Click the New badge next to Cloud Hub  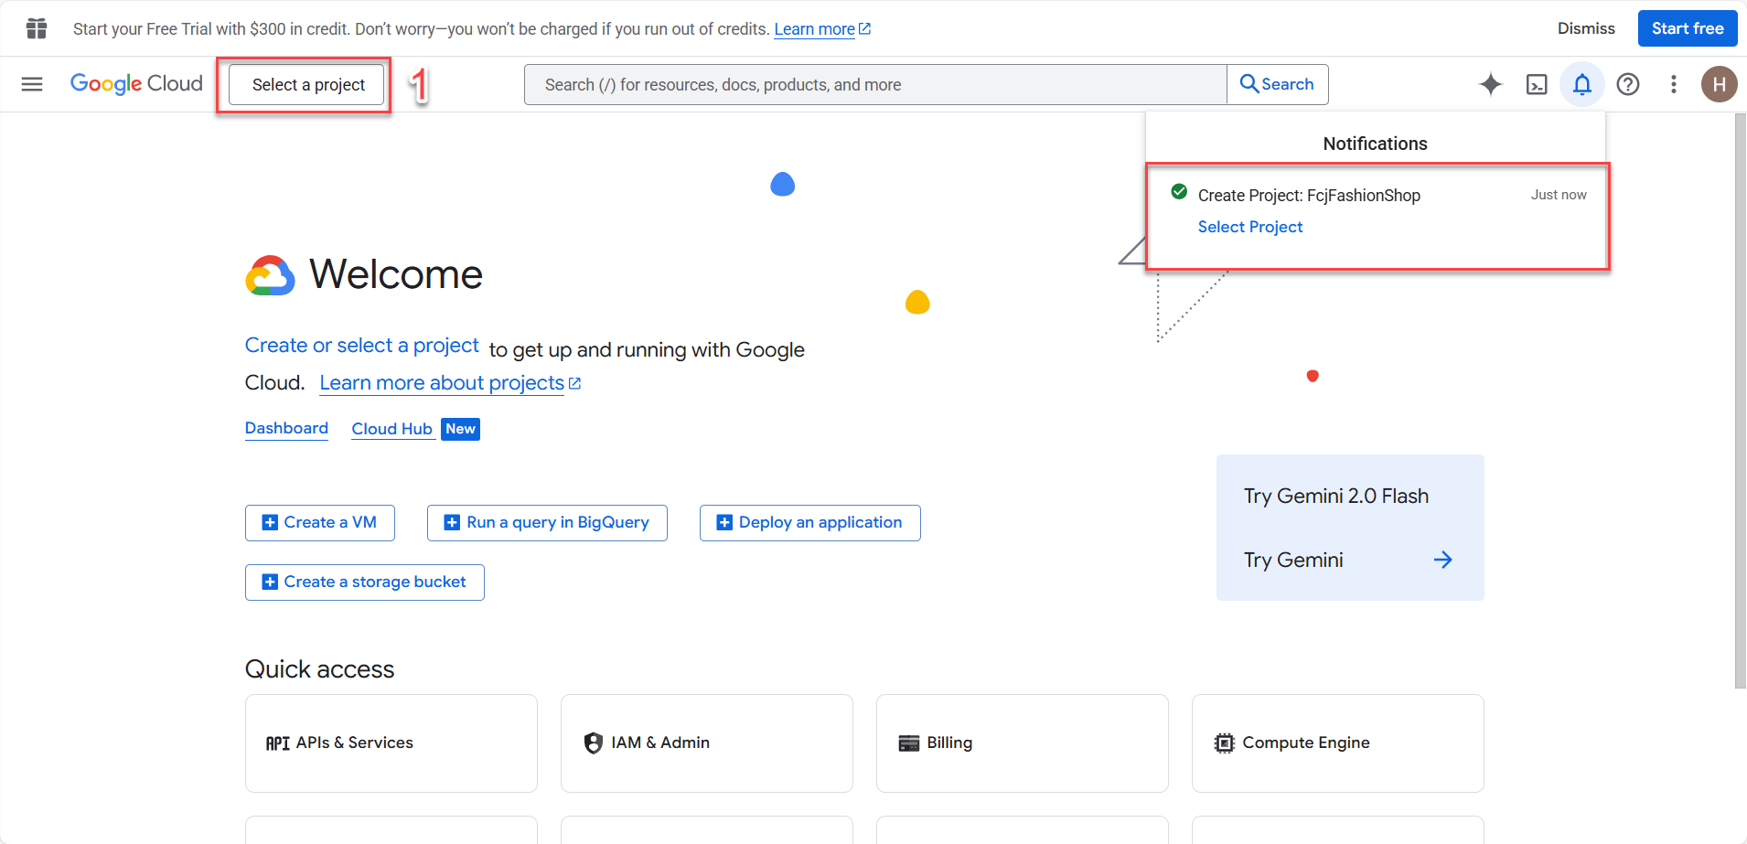click(460, 429)
